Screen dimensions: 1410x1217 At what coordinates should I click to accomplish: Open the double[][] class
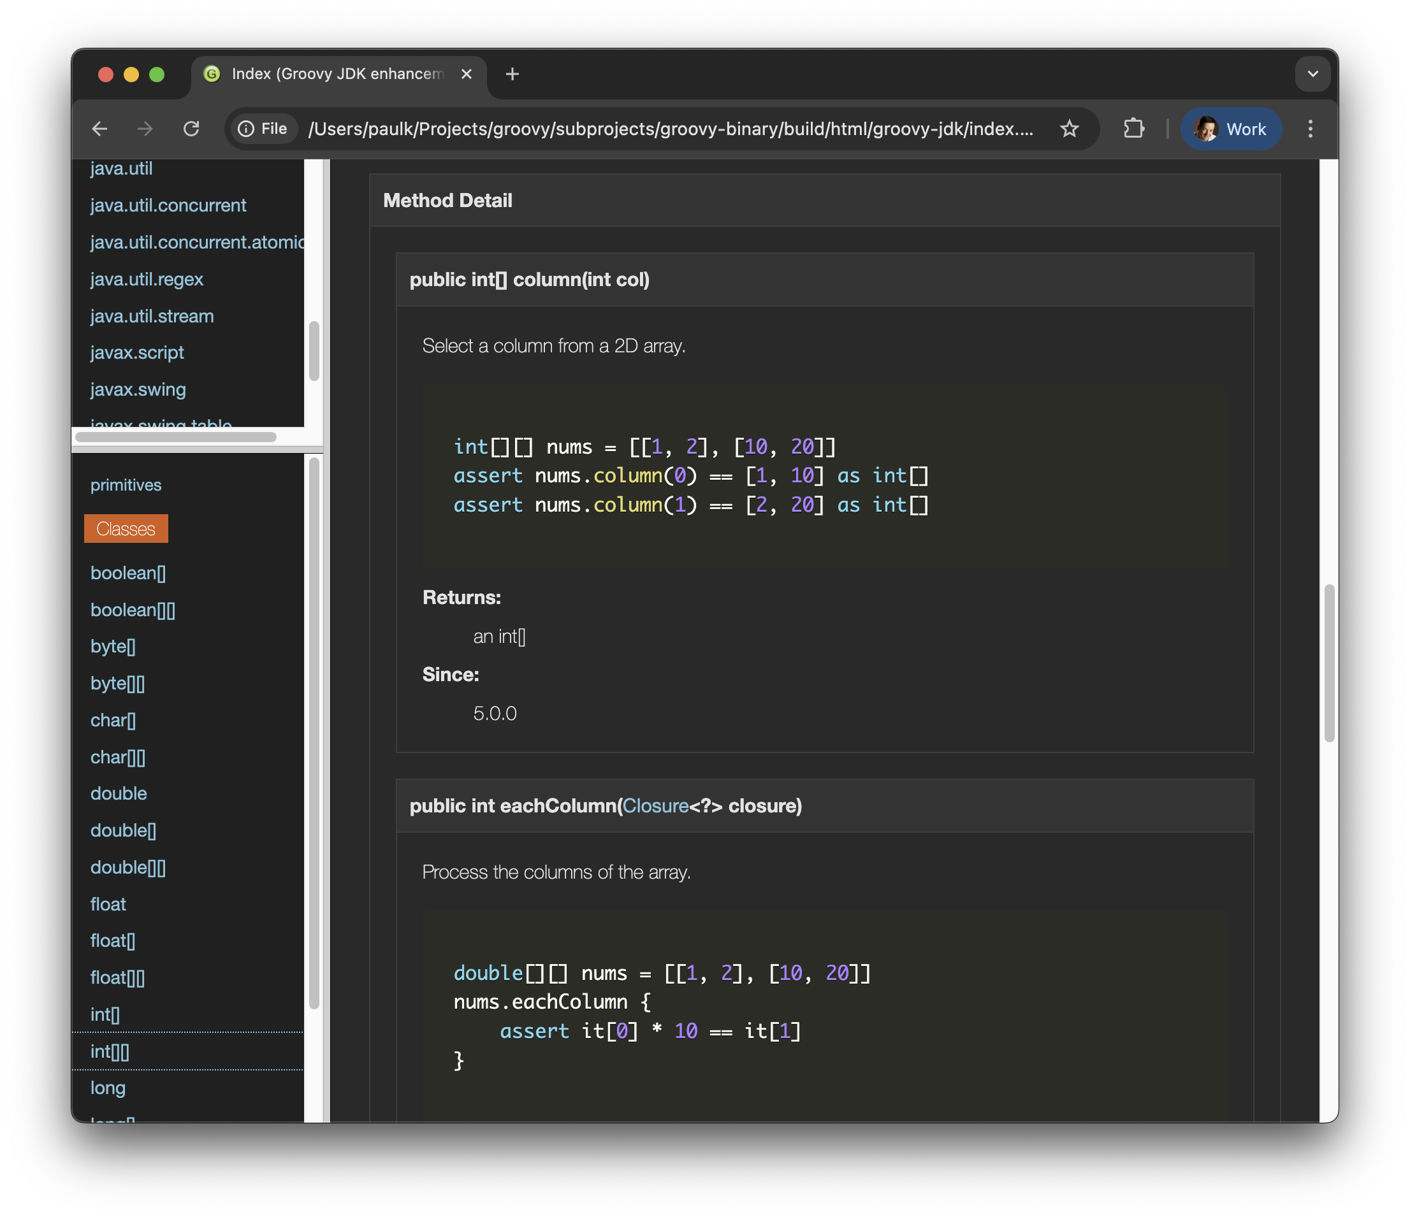pos(128,867)
